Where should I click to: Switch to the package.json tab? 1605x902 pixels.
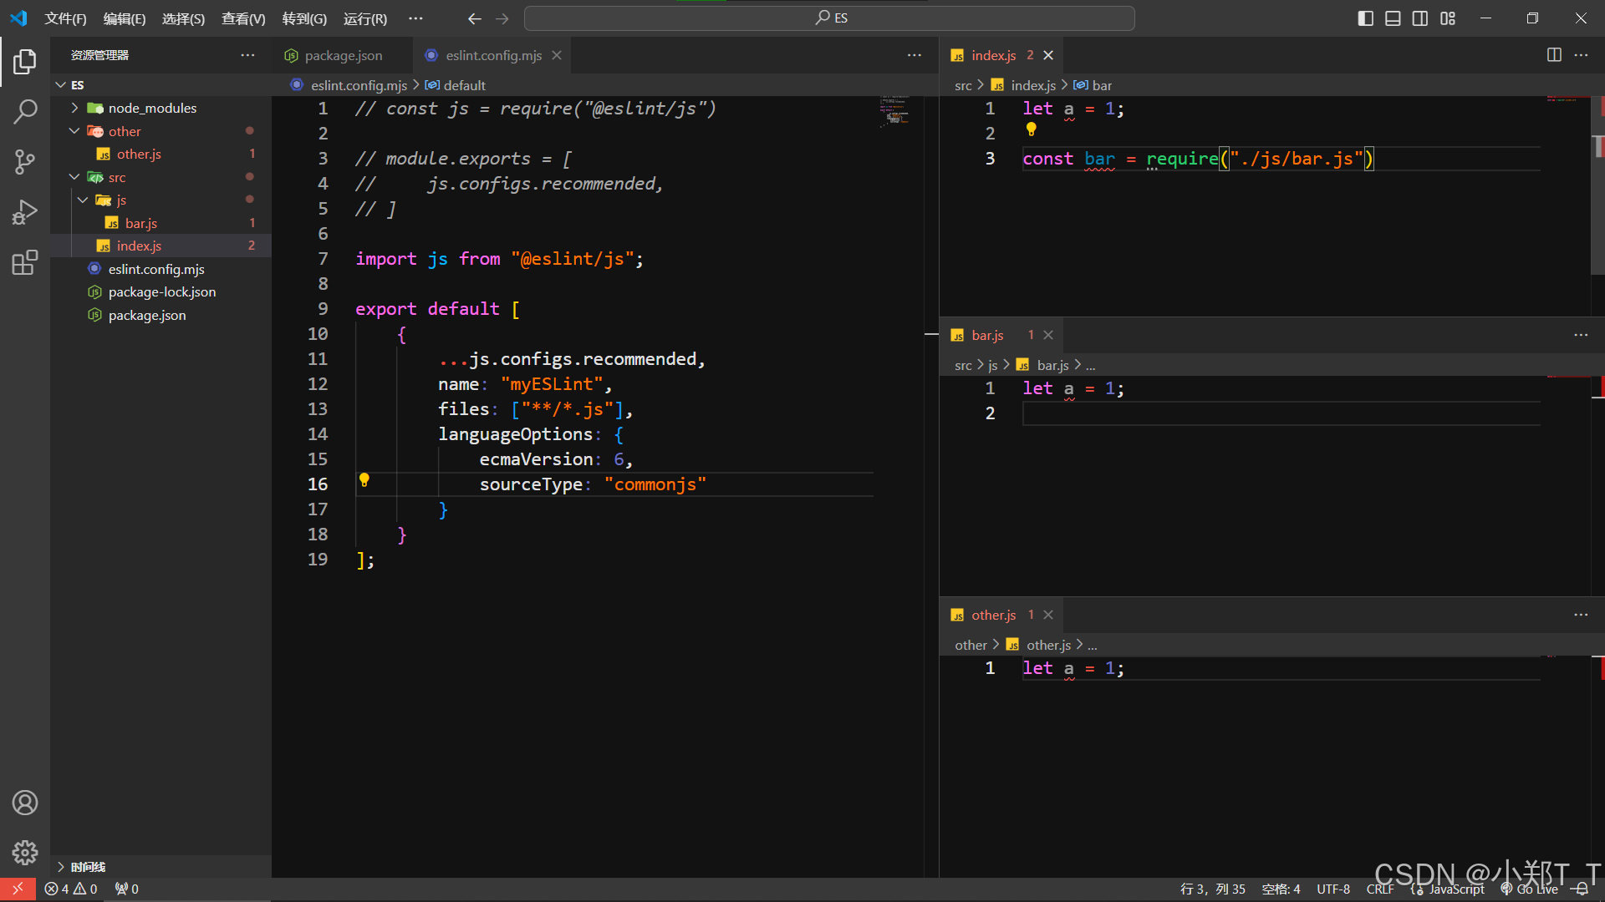click(343, 55)
